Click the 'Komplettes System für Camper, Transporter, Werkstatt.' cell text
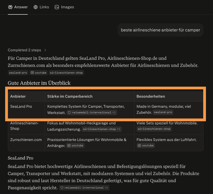 (x=86, y=110)
